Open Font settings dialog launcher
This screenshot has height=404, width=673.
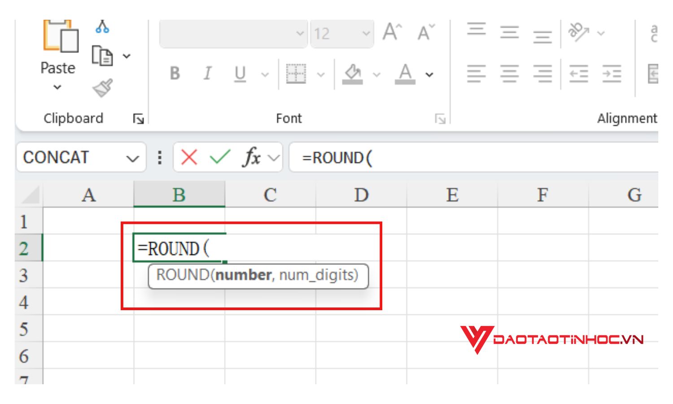pos(440,119)
